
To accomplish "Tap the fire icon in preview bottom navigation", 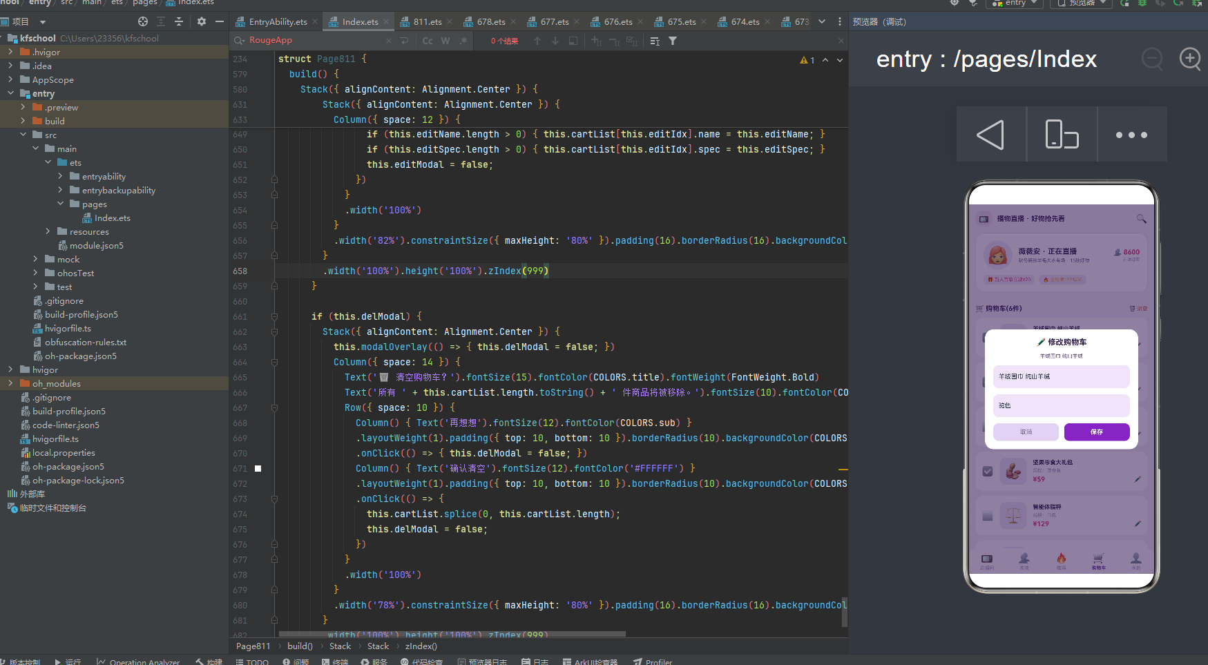I will (1062, 558).
